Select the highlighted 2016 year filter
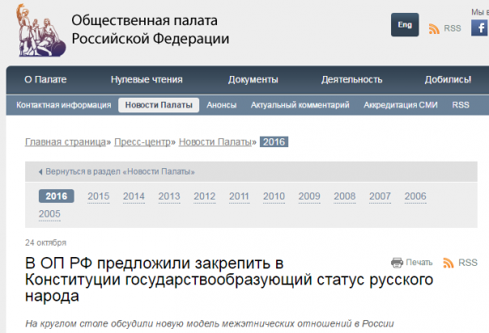The height and width of the screenshot is (333, 489). point(57,196)
